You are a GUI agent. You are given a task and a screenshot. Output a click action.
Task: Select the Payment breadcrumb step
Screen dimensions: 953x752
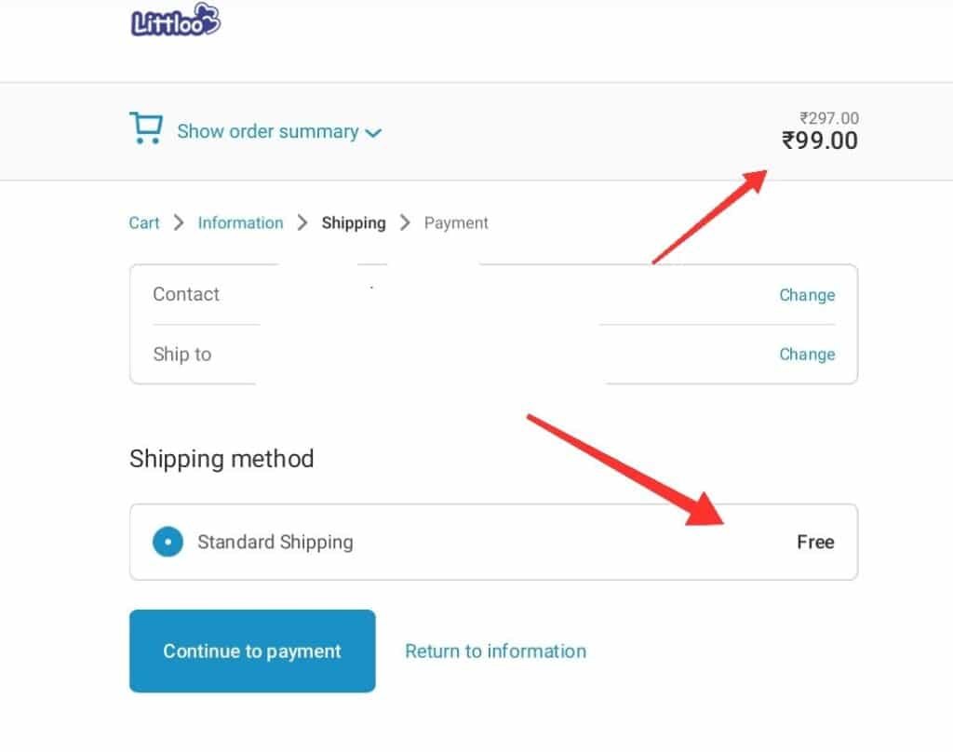point(456,222)
